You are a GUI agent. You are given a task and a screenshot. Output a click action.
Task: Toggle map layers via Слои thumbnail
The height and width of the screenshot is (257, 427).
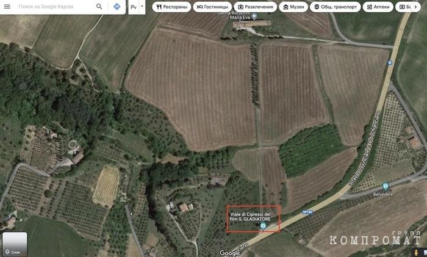(15, 244)
